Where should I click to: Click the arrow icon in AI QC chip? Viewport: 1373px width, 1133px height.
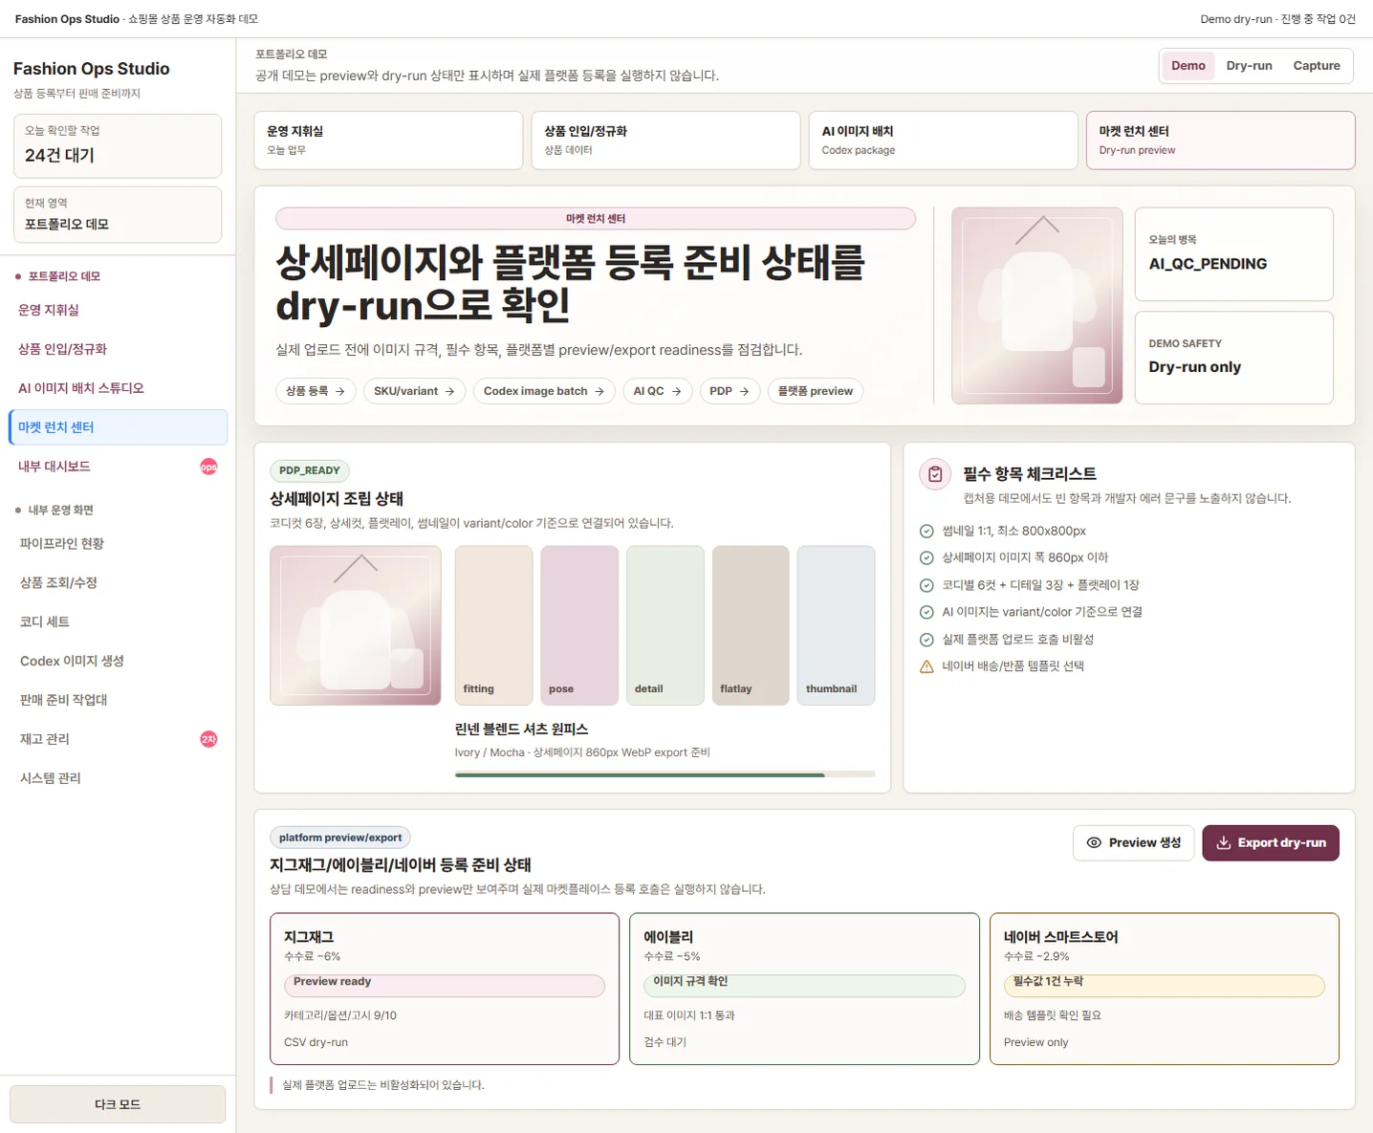pos(676,391)
